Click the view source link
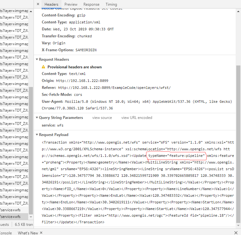The height and width of the screenshot is (235, 241). 102,118
